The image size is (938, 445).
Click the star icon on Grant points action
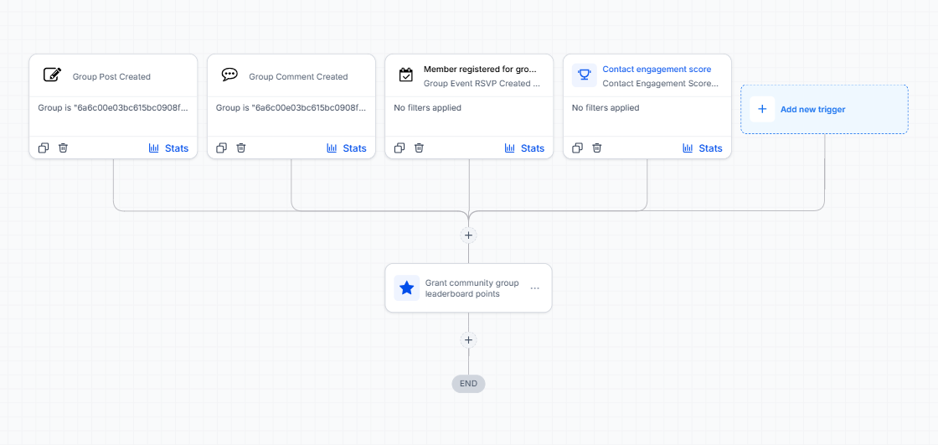point(407,288)
